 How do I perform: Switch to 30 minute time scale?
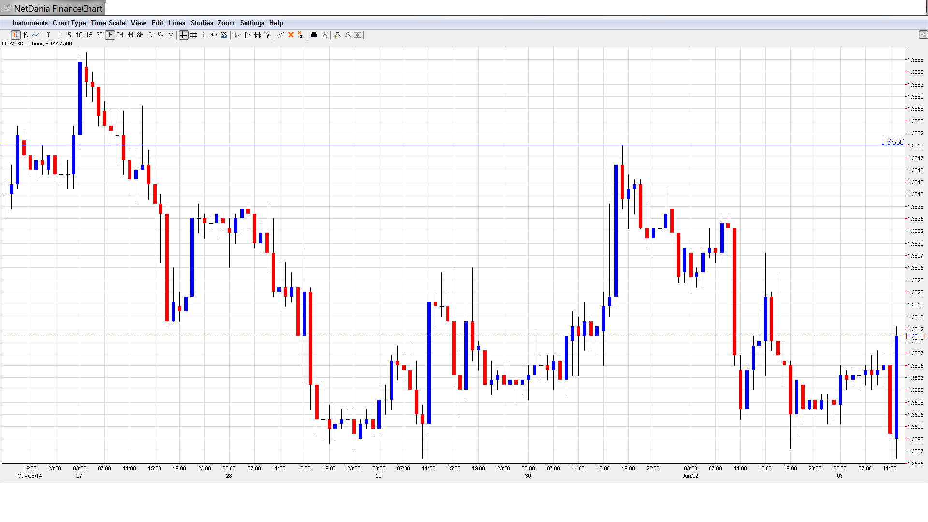(x=100, y=35)
